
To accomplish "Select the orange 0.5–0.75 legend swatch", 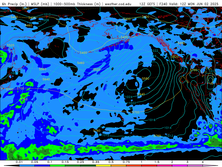I will [119, 166].
